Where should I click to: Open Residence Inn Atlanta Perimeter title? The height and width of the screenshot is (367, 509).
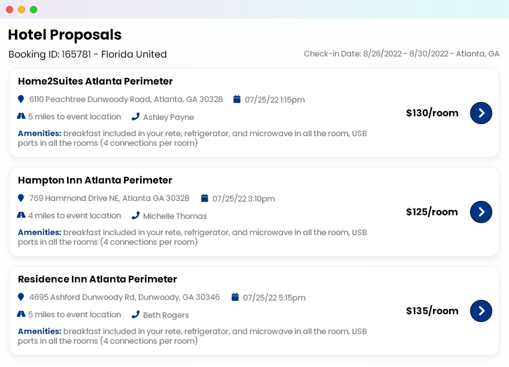pos(97,279)
